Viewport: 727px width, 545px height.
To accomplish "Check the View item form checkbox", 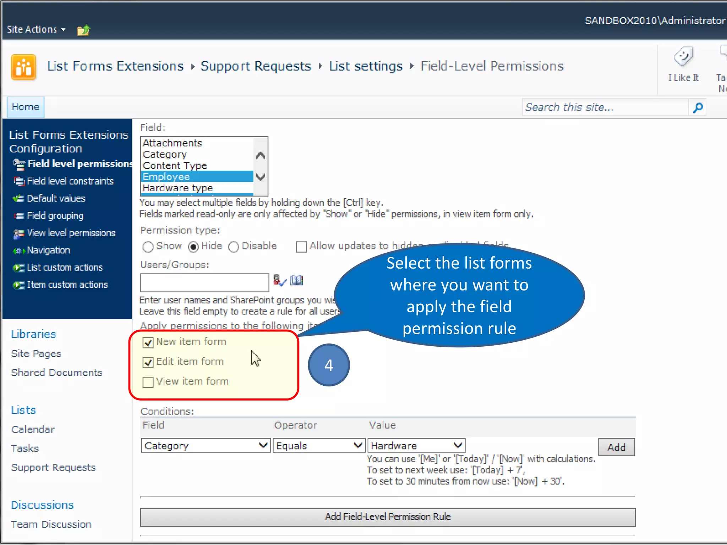I will pos(148,382).
